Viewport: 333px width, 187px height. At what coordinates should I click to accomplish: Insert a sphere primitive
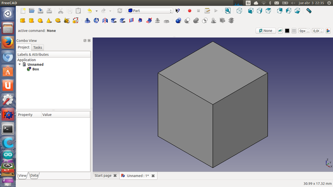pyautogui.click(x=40, y=20)
